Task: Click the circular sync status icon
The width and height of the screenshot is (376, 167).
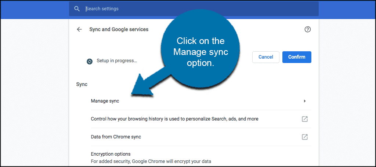Action: (90, 62)
